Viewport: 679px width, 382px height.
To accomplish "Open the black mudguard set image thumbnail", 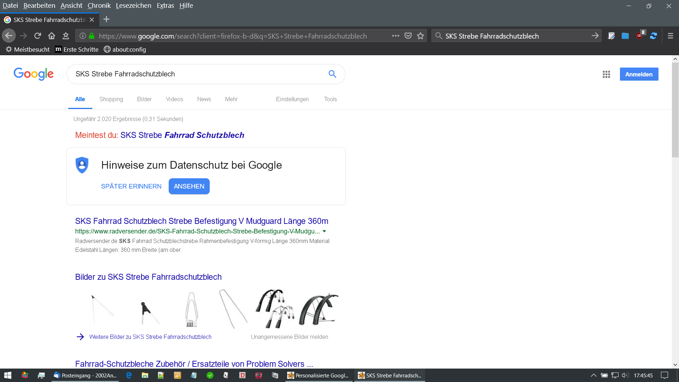I will click(x=318, y=308).
